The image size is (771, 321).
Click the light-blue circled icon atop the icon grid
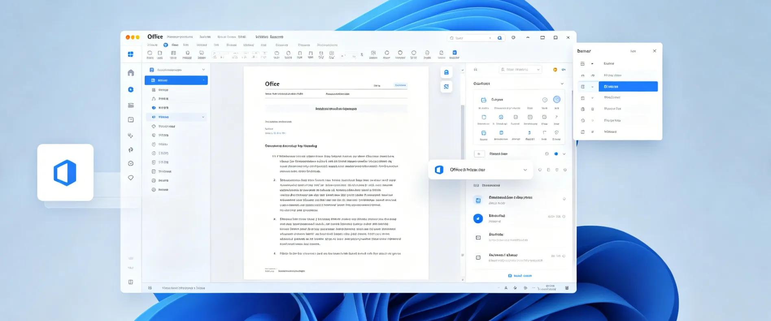pyautogui.click(x=557, y=99)
